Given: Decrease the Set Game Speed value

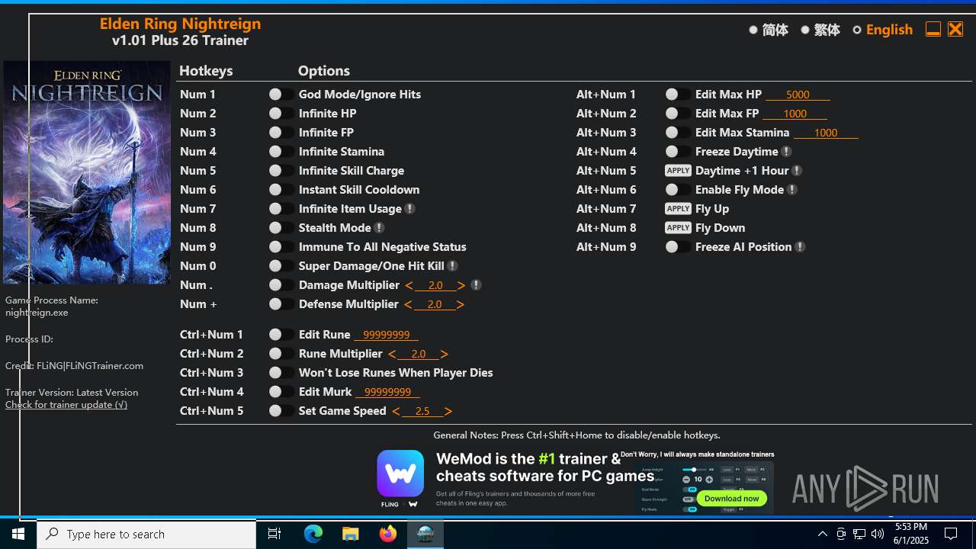Looking at the screenshot, I should tap(396, 411).
